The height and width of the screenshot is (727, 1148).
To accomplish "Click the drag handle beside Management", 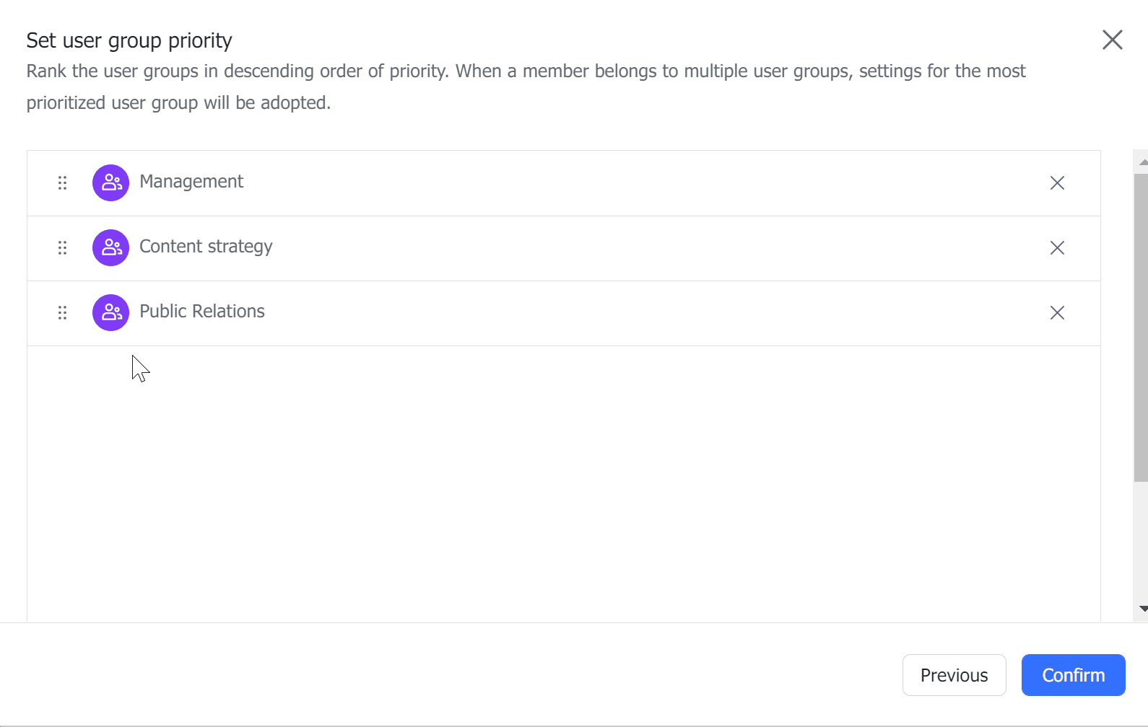I will pyautogui.click(x=62, y=182).
